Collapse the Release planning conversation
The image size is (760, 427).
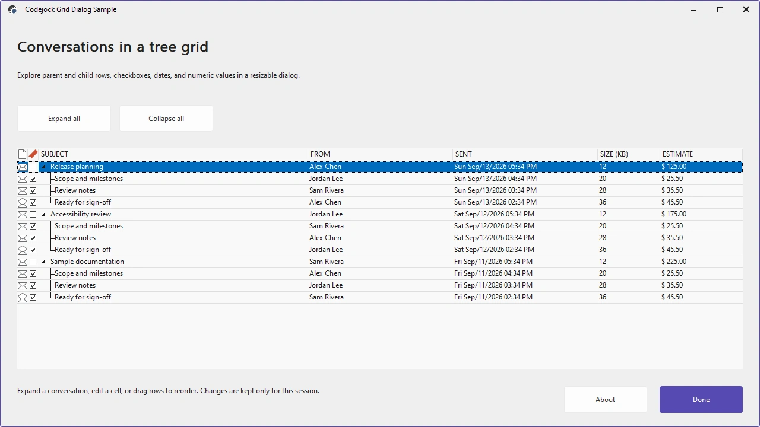point(44,167)
